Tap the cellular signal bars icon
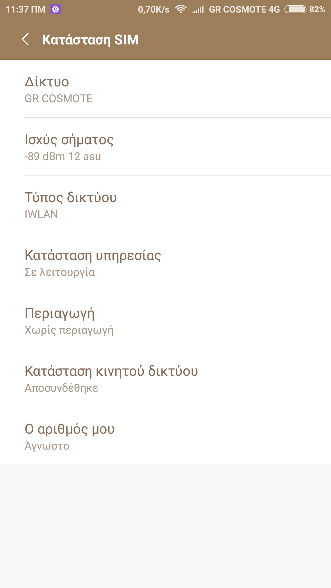This screenshot has height=588, width=331. click(198, 9)
